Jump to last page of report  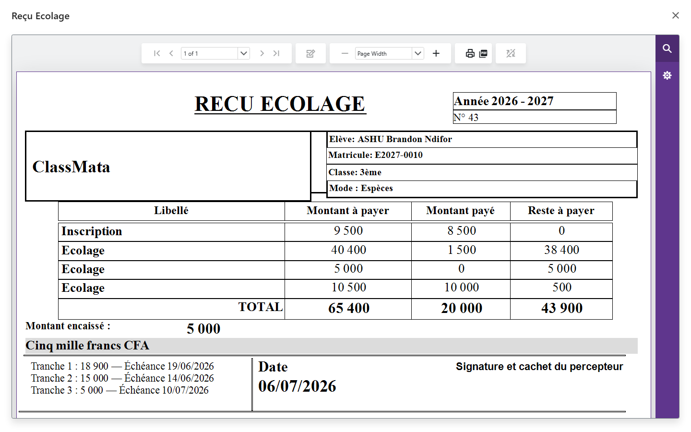276,53
